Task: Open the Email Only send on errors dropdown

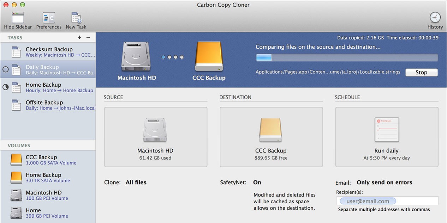Action: point(385,182)
